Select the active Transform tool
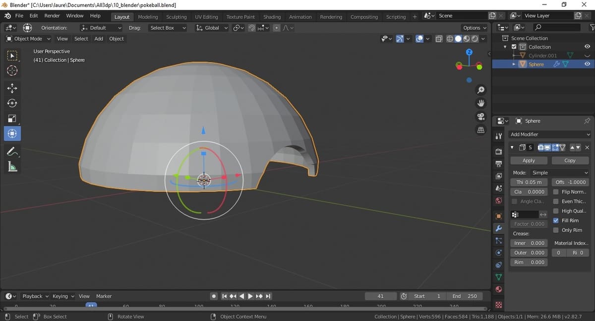595x321 pixels. 12,133
